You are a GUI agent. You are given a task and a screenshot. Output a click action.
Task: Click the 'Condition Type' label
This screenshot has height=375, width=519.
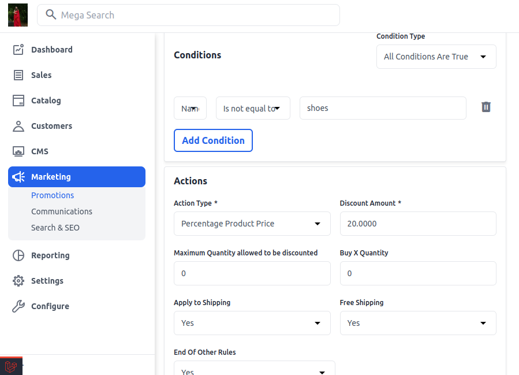[x=401, y=36]
